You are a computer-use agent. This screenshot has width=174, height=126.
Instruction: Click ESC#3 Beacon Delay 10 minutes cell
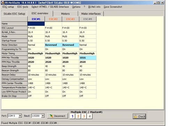click(70, 75)
